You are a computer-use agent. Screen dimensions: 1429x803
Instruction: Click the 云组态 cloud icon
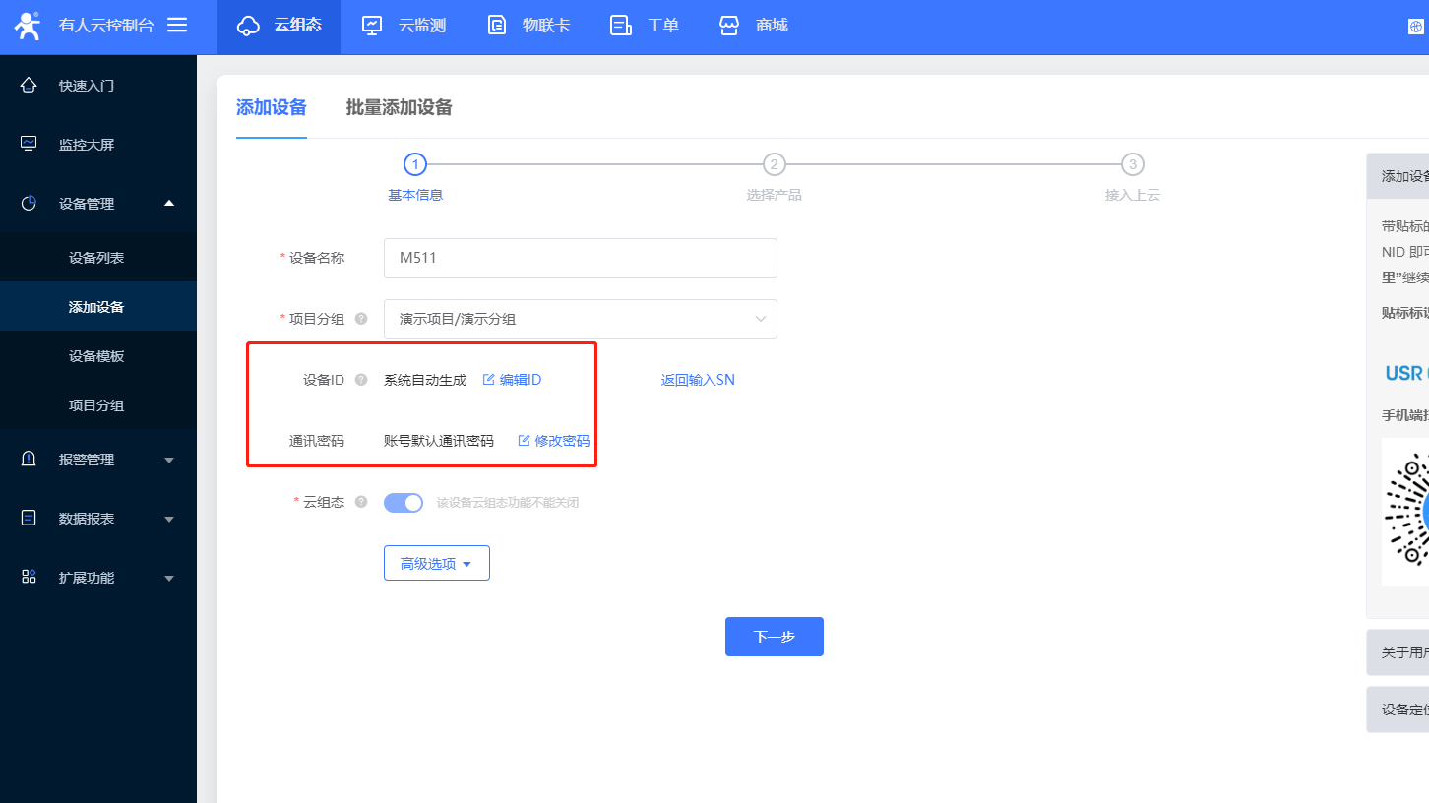pyautogui.click(x=249, y=26)
